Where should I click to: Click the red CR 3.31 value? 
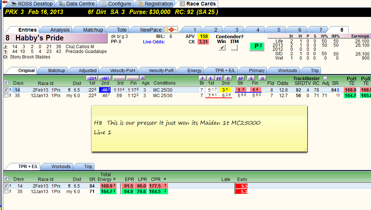[x=203, y=42]
